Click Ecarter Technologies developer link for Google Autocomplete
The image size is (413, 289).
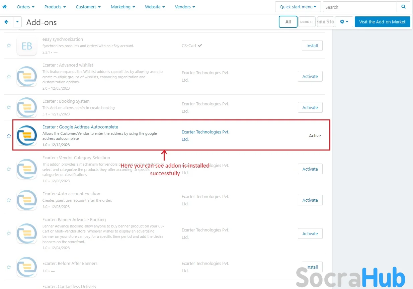point(205,135)
